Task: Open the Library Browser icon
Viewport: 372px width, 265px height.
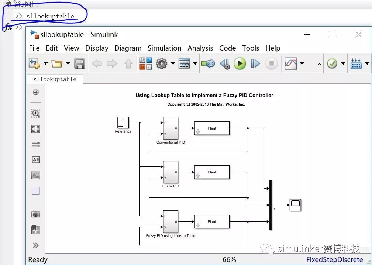Action: 146,63
